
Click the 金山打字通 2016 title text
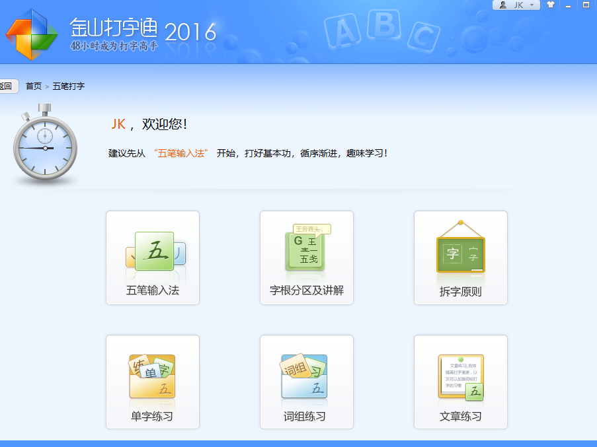[143, 30]
